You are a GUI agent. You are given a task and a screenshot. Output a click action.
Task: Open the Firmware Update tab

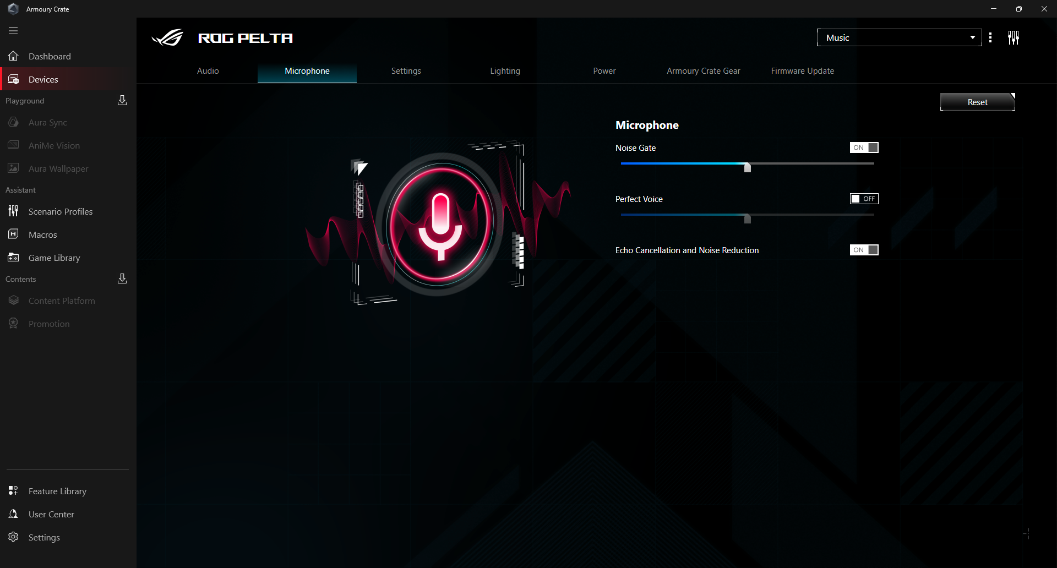pos(803,71)
